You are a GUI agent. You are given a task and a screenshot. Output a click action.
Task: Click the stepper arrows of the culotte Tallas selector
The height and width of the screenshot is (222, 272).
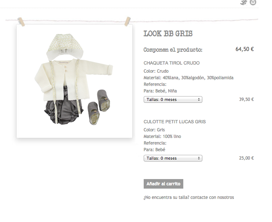point(199,158)
